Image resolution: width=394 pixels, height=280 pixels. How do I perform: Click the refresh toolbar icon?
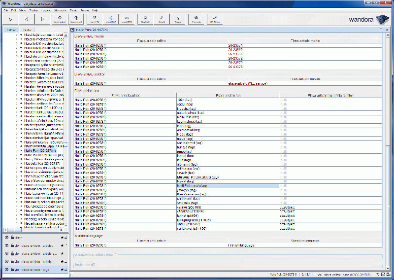(10, 19)
